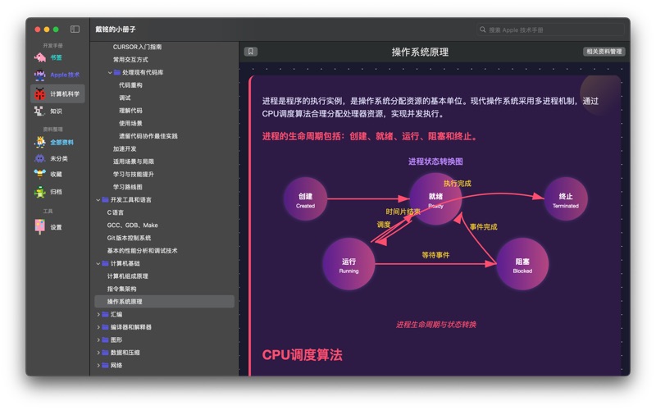The image size is (656, 410).
Task: Collapse the 开发工具和语言 folder
Action: 98,199
